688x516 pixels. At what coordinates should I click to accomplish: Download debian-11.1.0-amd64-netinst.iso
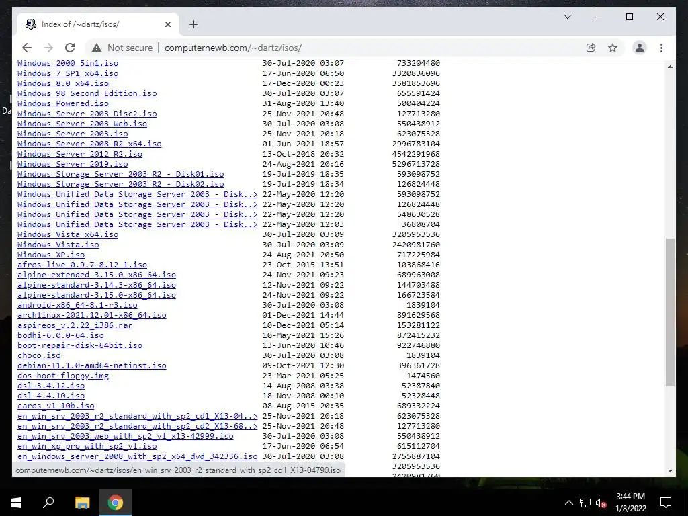click(x=91, y=366)
